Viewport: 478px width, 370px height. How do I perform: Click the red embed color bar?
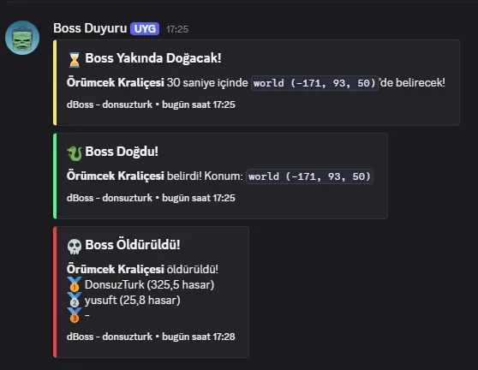(55, 292)
